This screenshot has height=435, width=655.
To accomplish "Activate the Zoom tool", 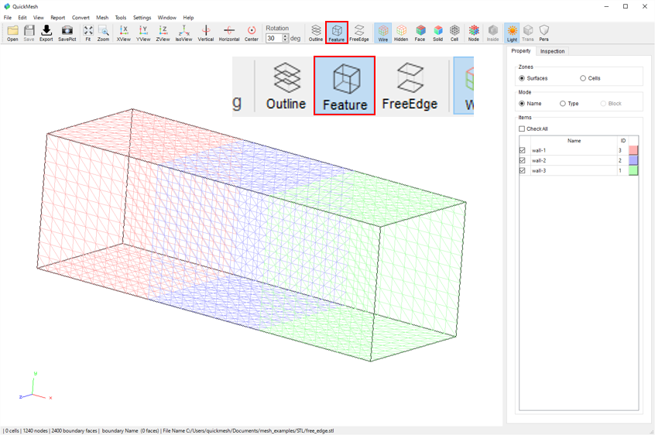I will click(103, 33).
